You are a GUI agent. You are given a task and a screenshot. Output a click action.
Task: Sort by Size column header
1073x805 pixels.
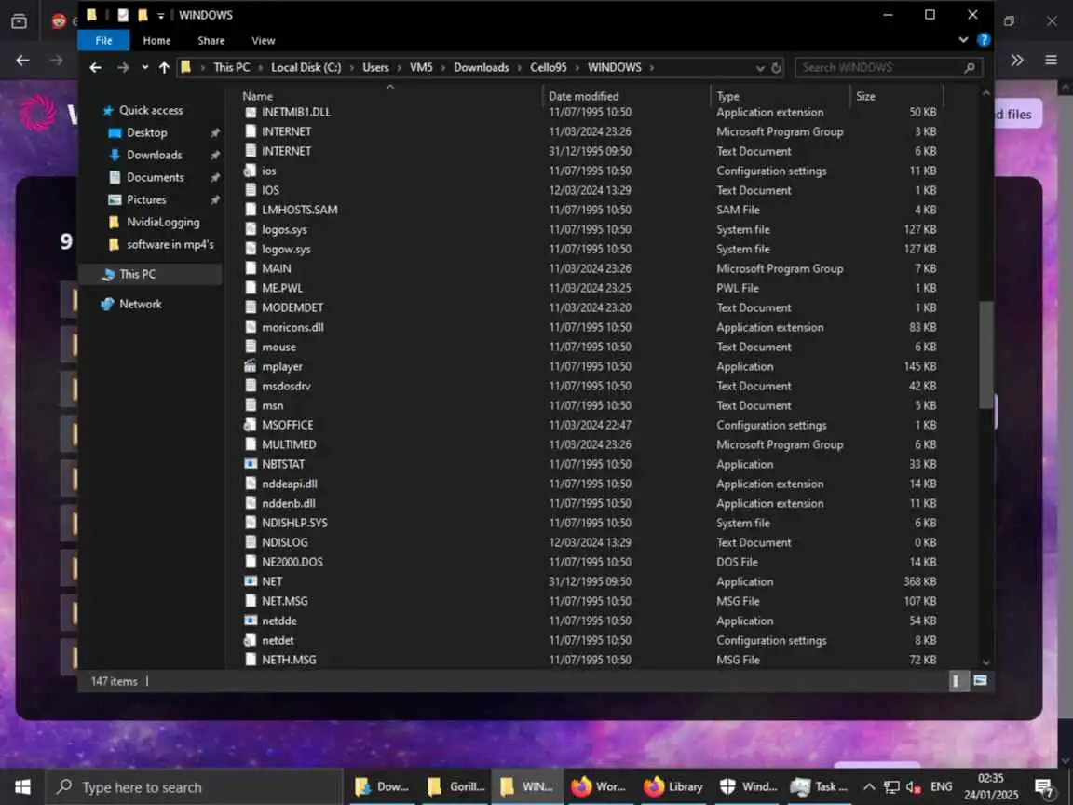865,96
